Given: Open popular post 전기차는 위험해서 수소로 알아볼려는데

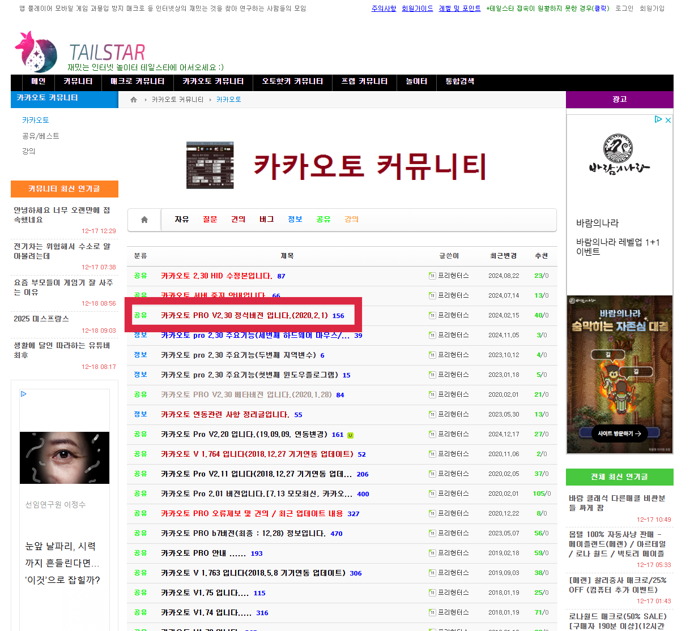Looking at the screenshot, I should (62, 251).
